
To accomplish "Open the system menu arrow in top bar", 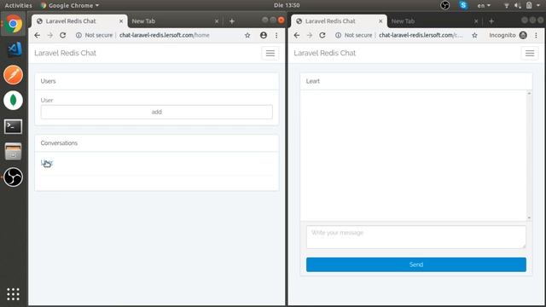I will tap(538, 5).
